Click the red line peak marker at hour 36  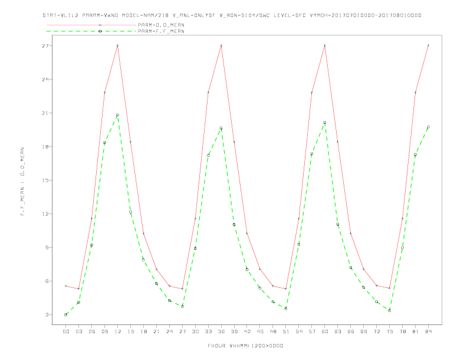[x=221, y=45]
